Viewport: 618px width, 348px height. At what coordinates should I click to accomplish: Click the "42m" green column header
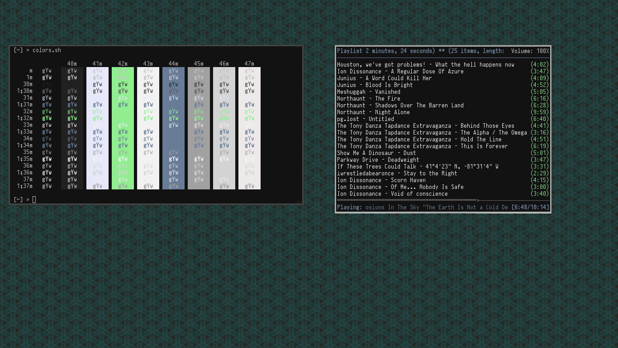pyautogui.click(x=123, y=64)
